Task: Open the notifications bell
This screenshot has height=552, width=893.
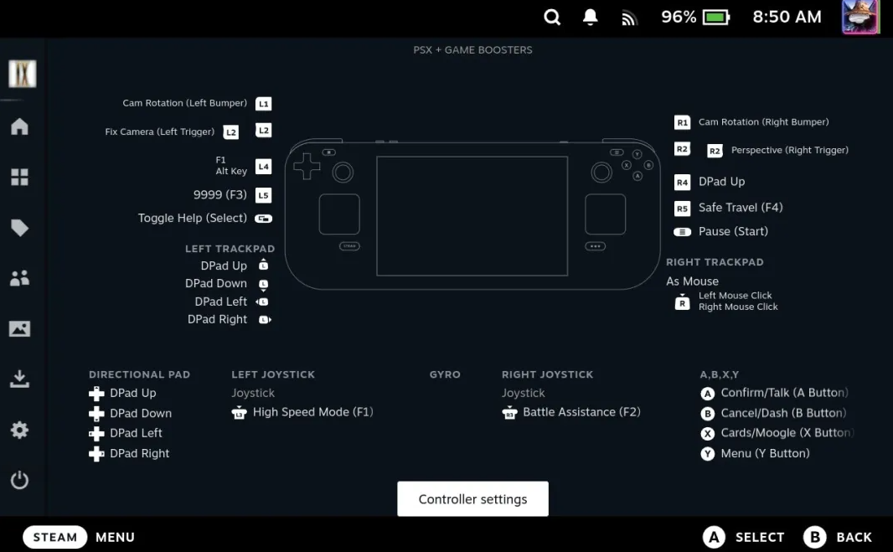Action: (591, 17)
